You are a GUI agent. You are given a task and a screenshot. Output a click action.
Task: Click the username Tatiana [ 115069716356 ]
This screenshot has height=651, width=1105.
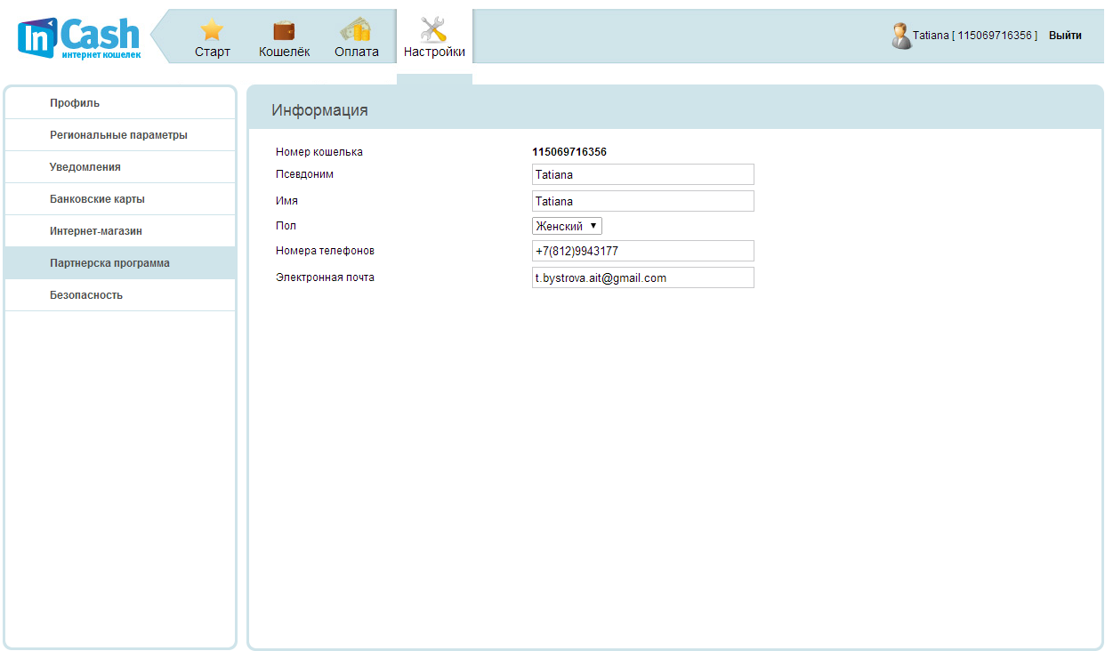(975, 36)
